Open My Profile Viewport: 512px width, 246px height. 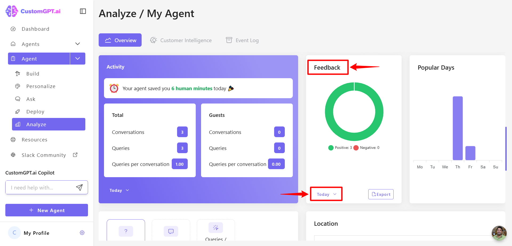(37, 233)
